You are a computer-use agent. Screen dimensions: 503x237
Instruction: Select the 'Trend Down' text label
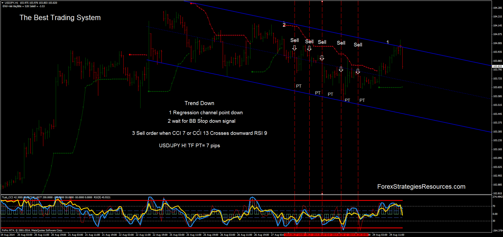199,103
